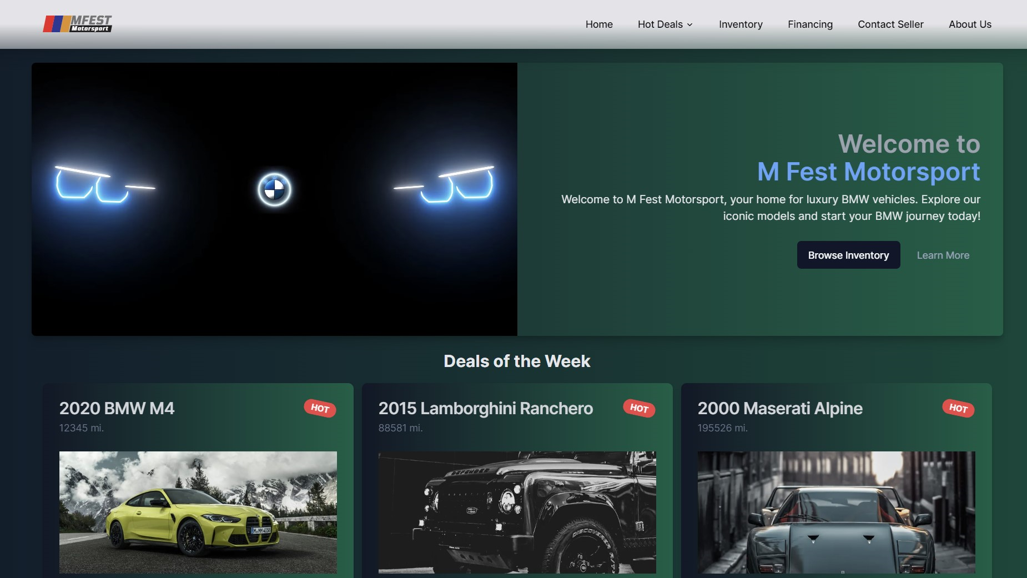Open the 2015 Lamborghini Ranchero title
The width and height of the screenshot is (1027, 578).
click(x=486, y=408)
